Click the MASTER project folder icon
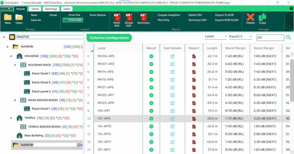This screenshot has height=154, width=294. tap(12, 37)
